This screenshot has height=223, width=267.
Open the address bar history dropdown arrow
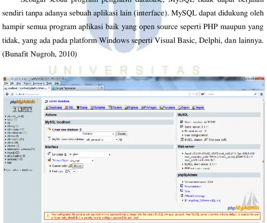tap(193, 94)
